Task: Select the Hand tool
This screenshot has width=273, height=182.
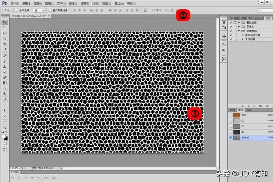Action: 5,121
